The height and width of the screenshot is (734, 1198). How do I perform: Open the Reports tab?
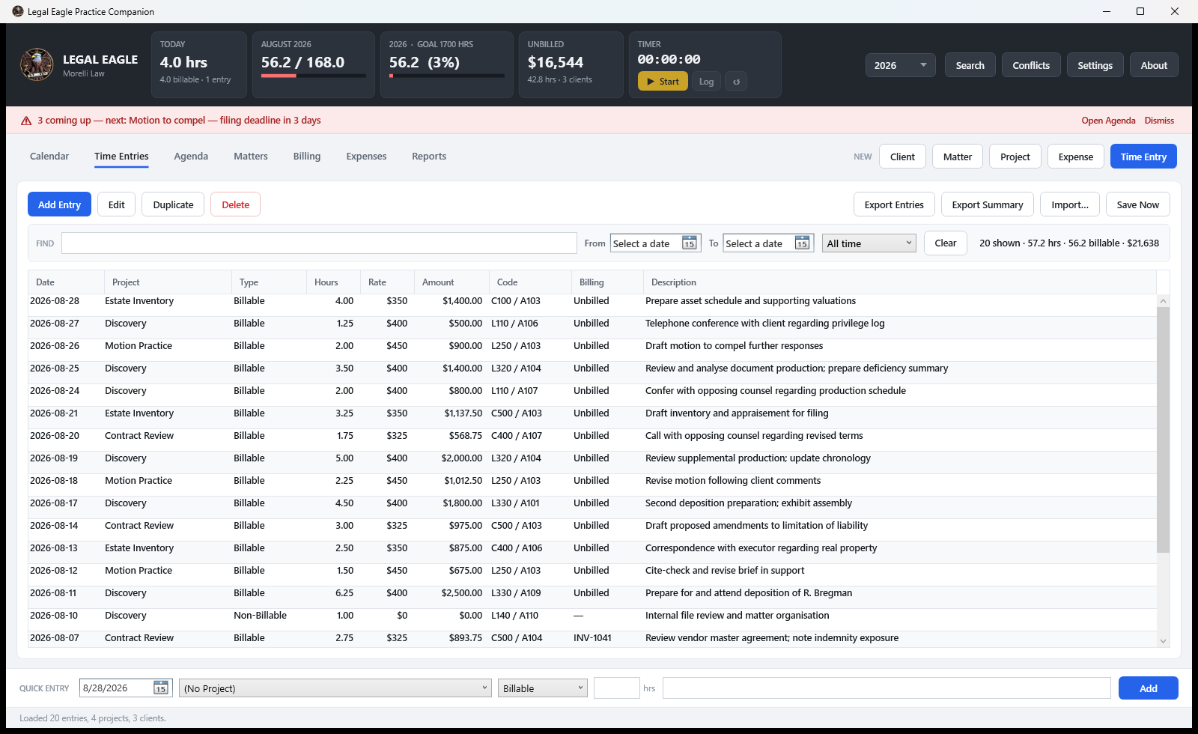[x=429, y=157]
